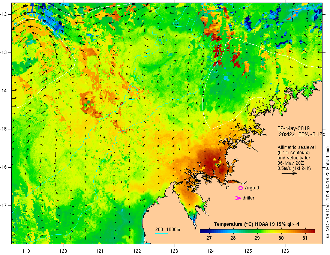Click the latitude axis label -17
This screenshot has height=255, width=330.
(x=4, y=205)
